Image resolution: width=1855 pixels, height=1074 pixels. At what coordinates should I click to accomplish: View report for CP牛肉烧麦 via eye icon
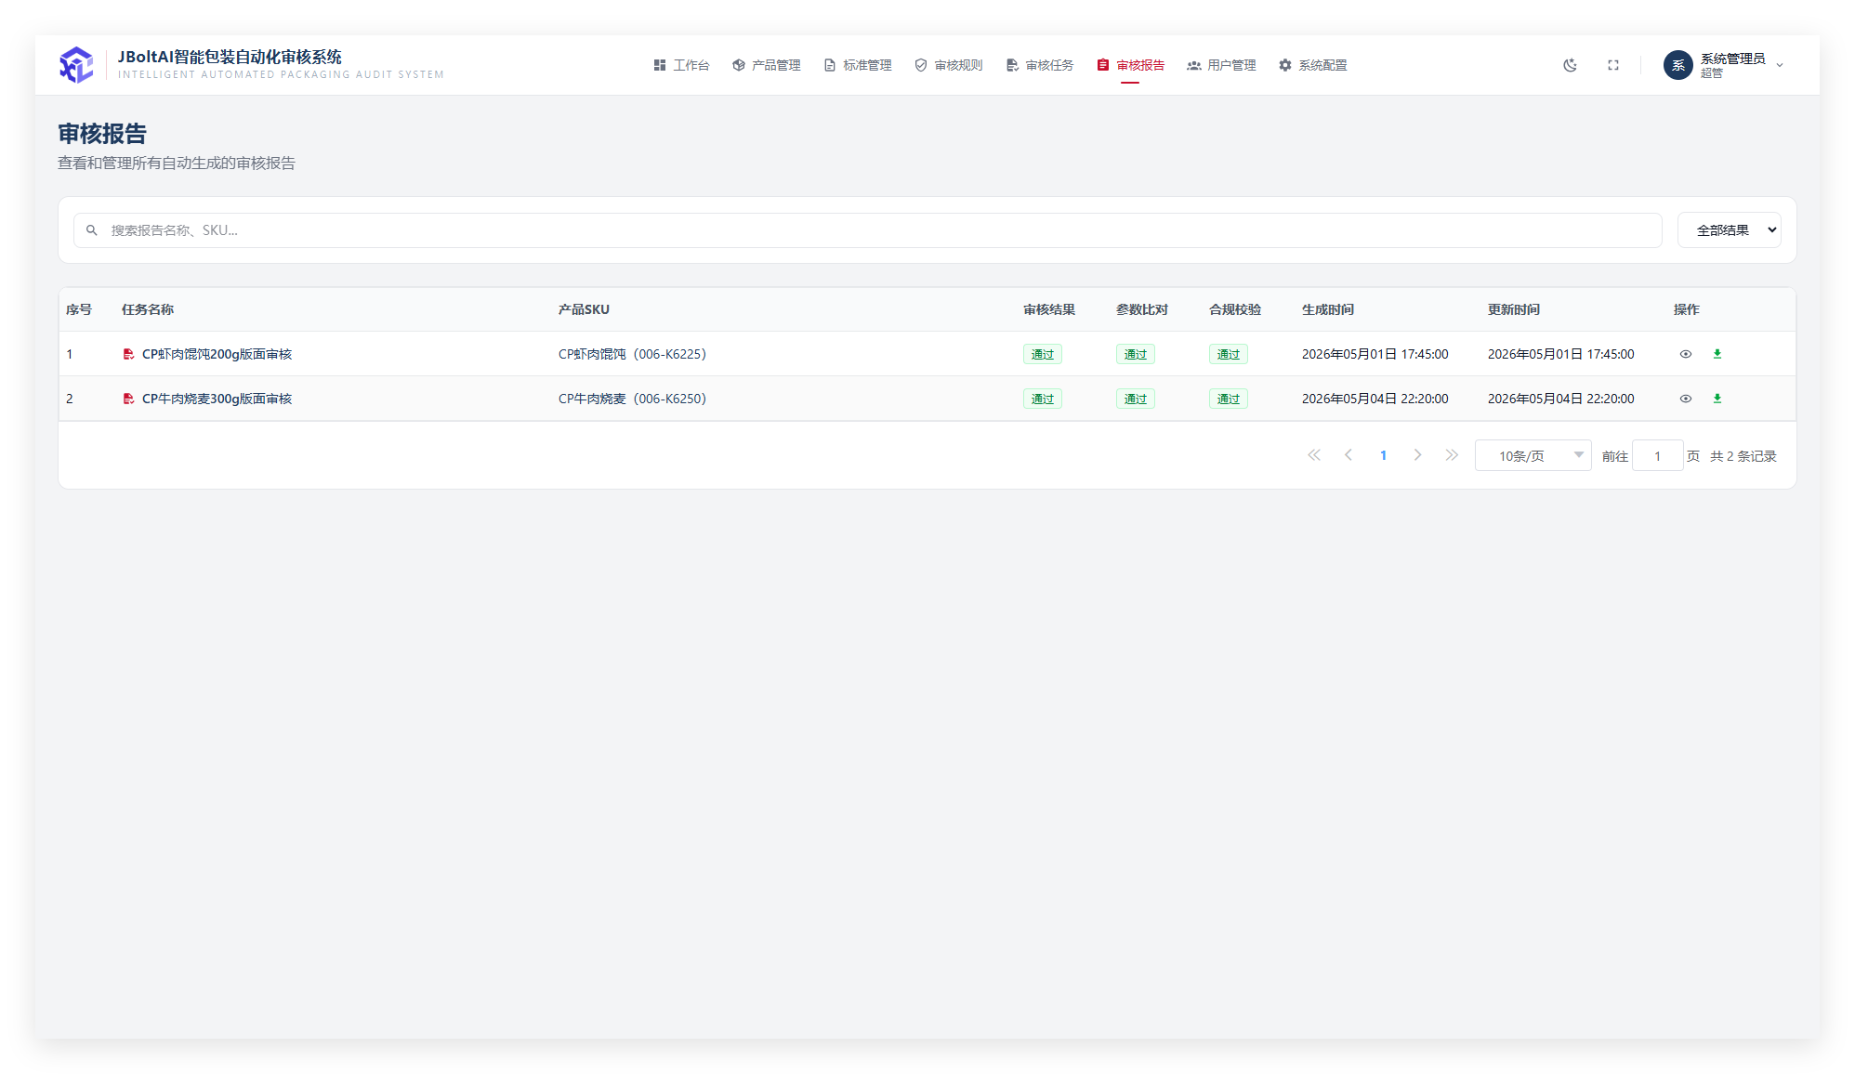1686,399
